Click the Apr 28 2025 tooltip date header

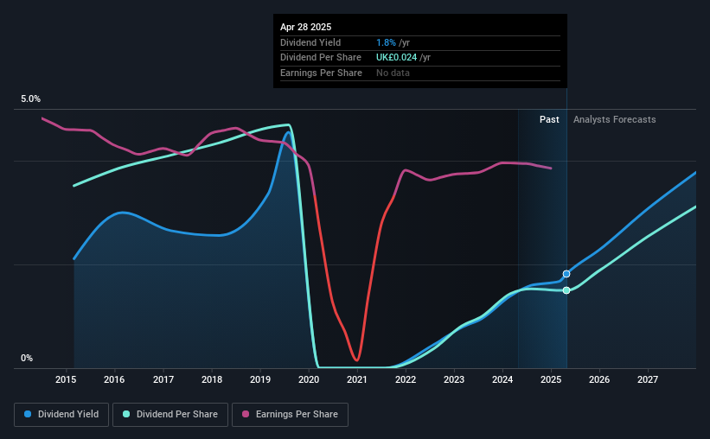(x=305, y=27)
